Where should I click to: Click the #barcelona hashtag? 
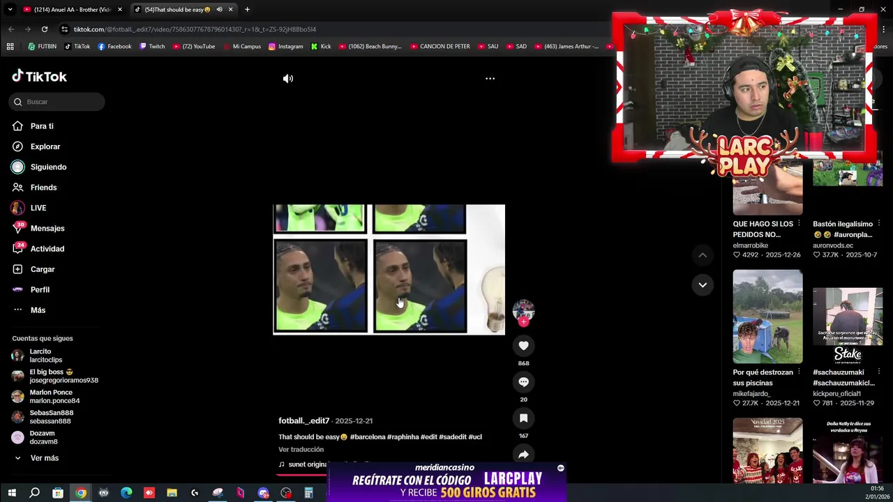[x=368, y=437]
